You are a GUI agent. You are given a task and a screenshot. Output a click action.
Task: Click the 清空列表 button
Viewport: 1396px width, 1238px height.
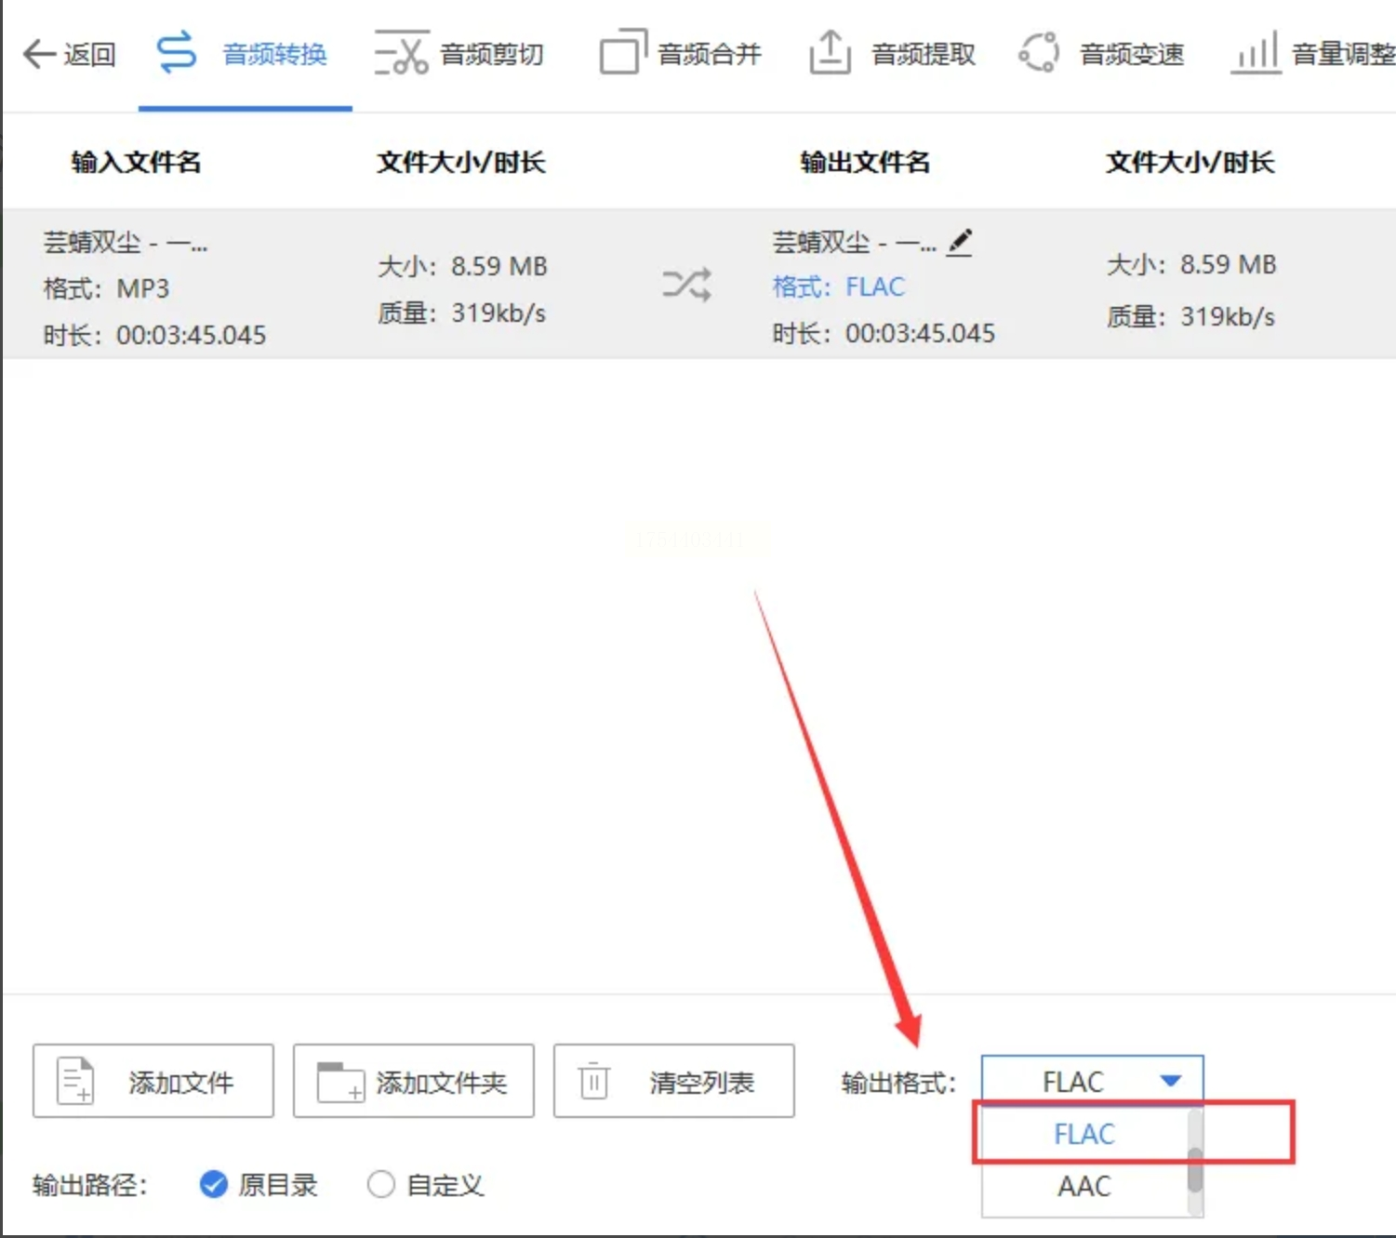pyautogui.click(x=674, y=1081)
